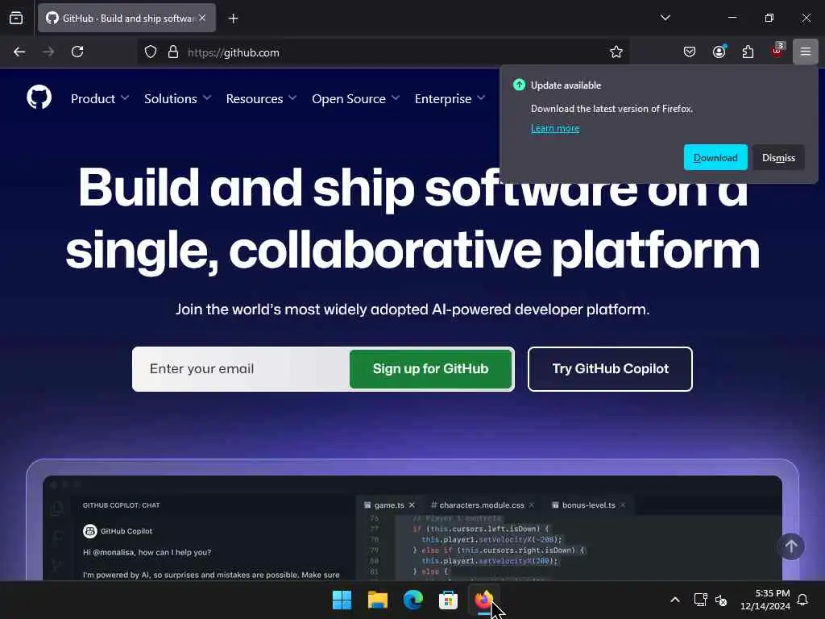Image resolution: width=825 pixels, height=619 pixels.
Task: Go back with the back arrow
Action: pos(19,52)
